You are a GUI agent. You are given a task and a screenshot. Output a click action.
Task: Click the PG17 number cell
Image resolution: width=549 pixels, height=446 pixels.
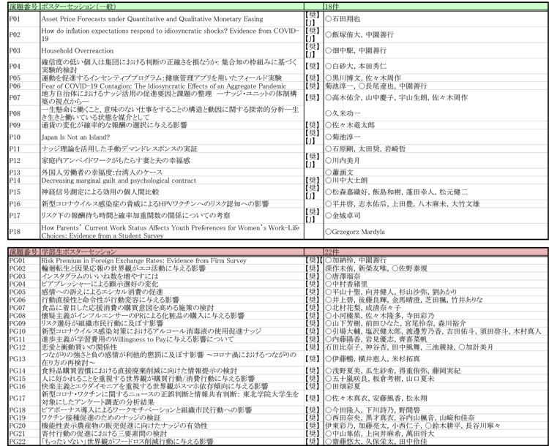(24, 398)
